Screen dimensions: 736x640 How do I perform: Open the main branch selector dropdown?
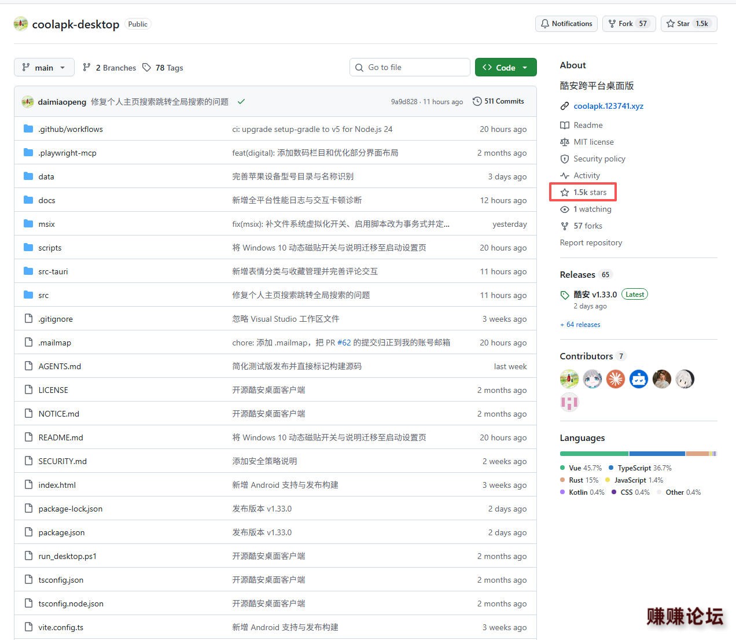tap(44, 67)
